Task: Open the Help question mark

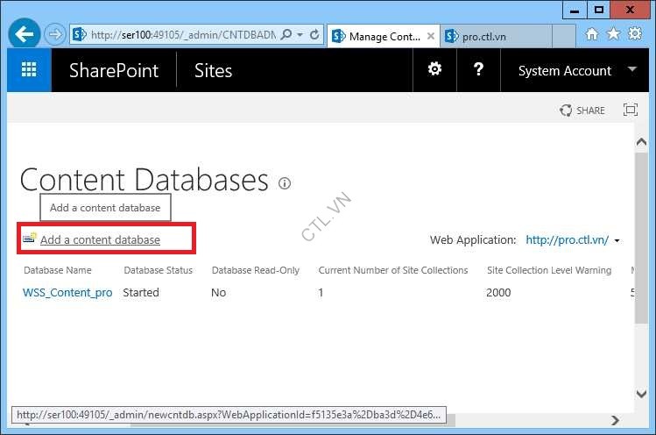Action: coord(478,68)
